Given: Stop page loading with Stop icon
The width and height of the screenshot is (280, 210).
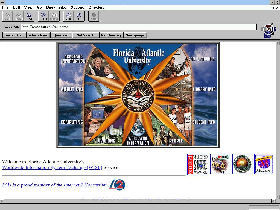Looking at the screenshot, I should pyautogui.click(x=94, y=16).
